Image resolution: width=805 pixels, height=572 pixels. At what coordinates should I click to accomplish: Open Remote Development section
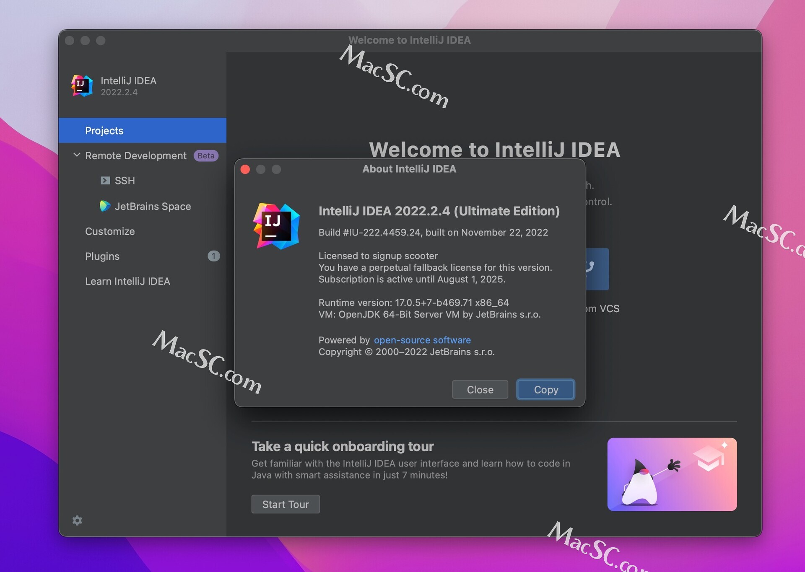[135, 155]
